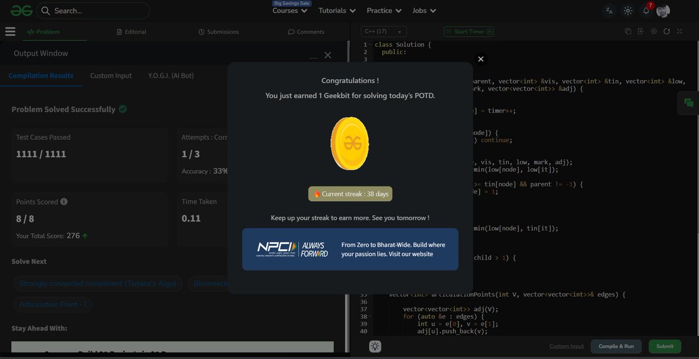Select the Custom Input tab
The height and width of the screenshot is (359, 699).
111,76
